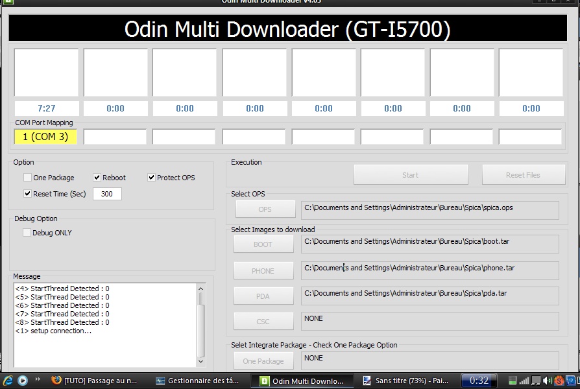Click the network computer tray icon
This screenshot has height=389, width=580.
536,381
